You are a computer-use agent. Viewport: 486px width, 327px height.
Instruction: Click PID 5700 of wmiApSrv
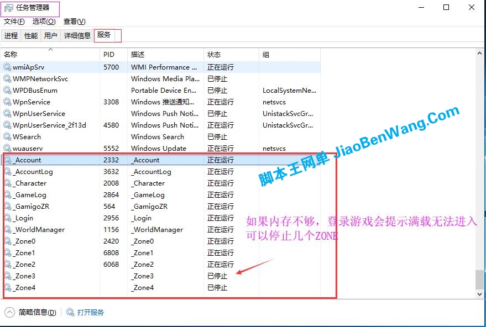point(111,67)
